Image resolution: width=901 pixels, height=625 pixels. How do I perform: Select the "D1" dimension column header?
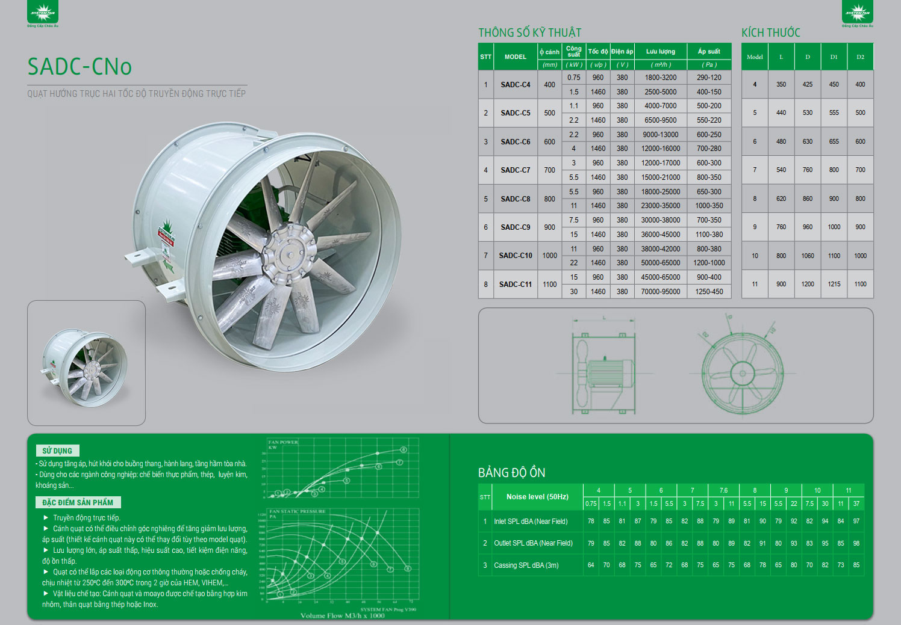834,57
